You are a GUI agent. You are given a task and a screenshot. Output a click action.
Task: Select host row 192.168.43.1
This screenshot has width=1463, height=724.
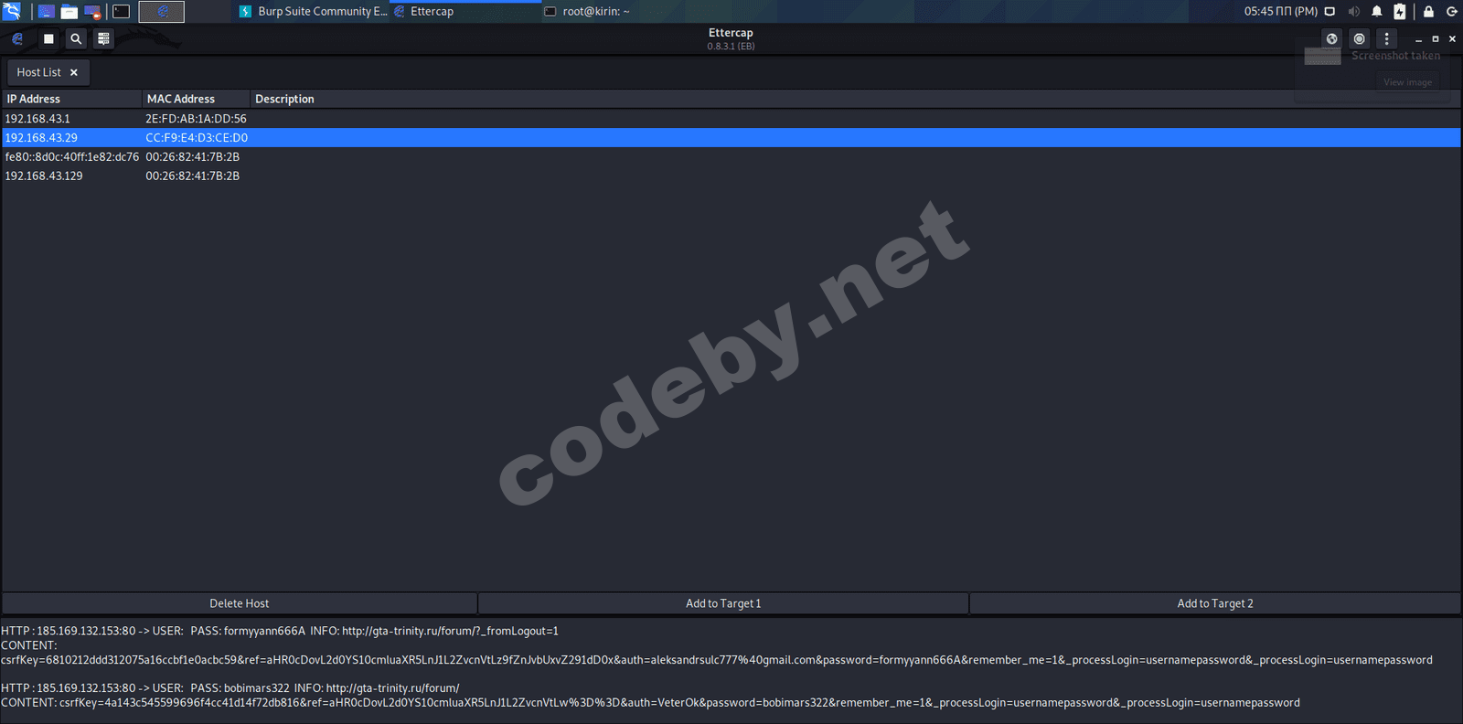coord(731,119)
